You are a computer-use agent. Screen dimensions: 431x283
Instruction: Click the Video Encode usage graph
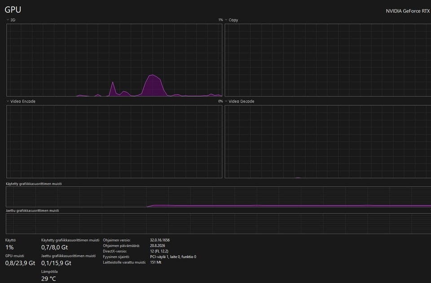(x=114, y=141)
